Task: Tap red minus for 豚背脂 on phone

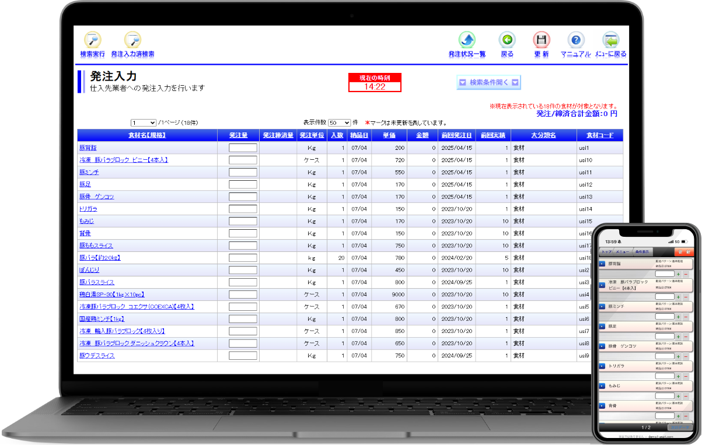Action: (x=686, y=274)
